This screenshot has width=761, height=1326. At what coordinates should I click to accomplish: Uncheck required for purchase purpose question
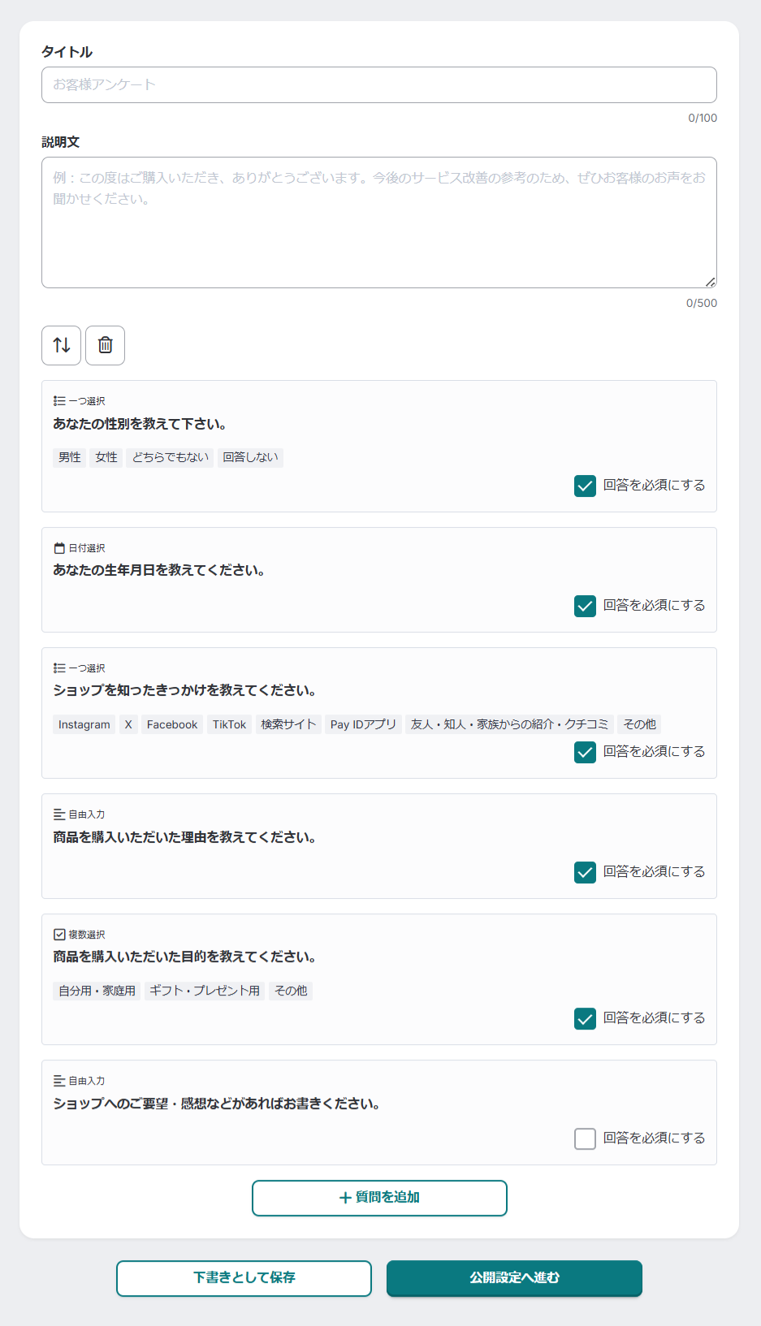point(585,1018)
